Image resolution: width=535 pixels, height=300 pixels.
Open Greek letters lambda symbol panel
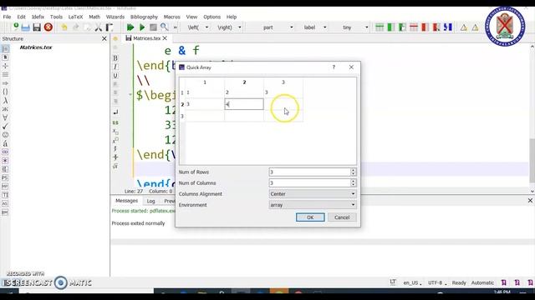pos(5,101)
